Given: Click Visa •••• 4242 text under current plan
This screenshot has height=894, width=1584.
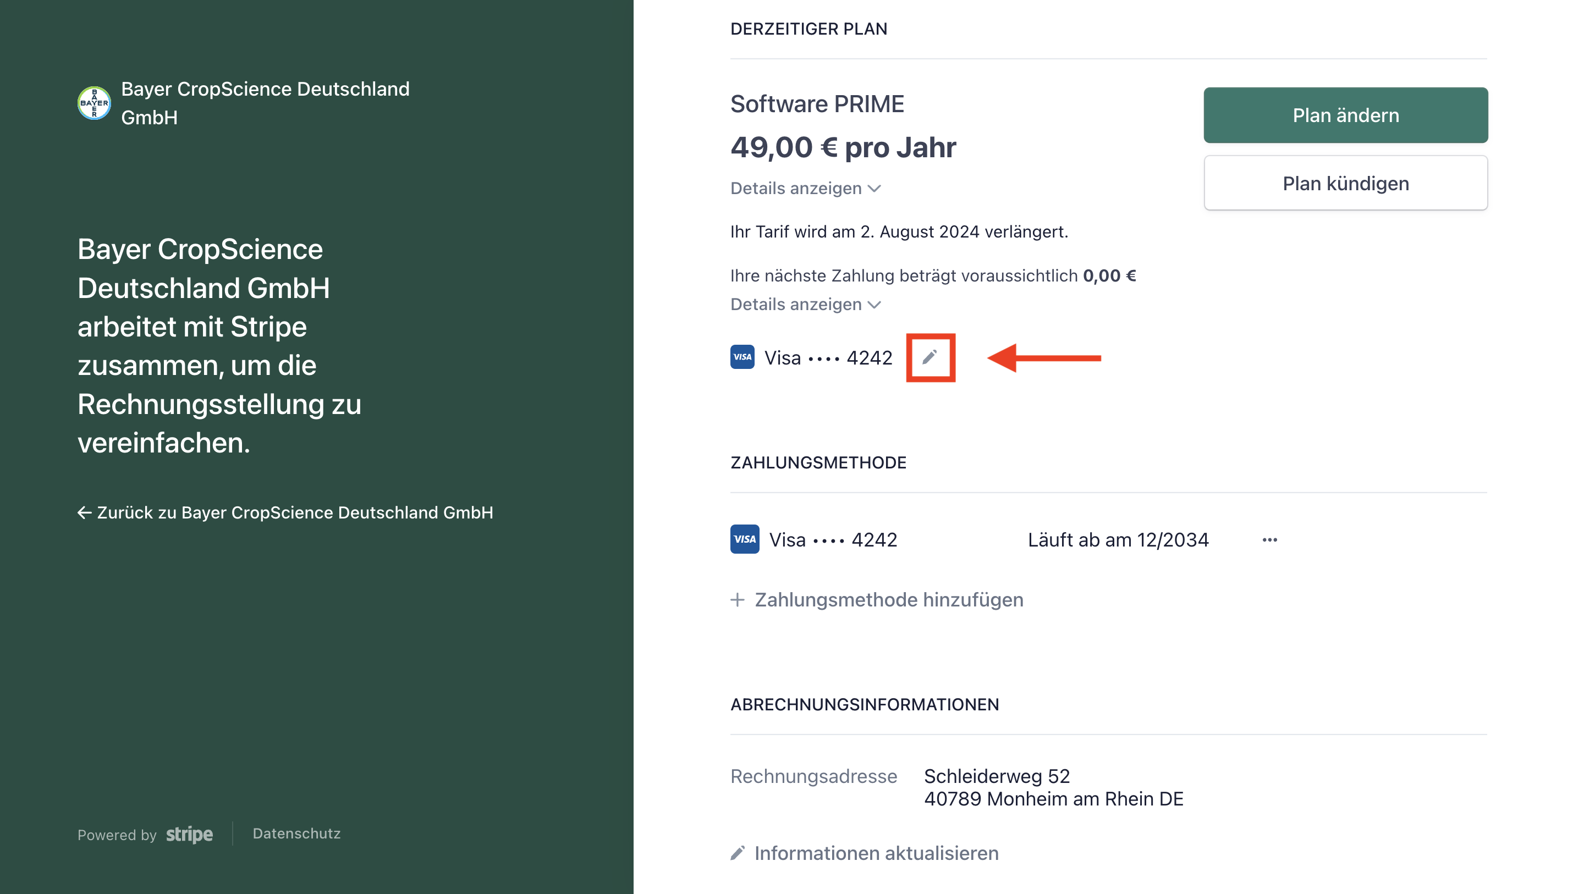Looking at the screenshot, I should 828,358.
